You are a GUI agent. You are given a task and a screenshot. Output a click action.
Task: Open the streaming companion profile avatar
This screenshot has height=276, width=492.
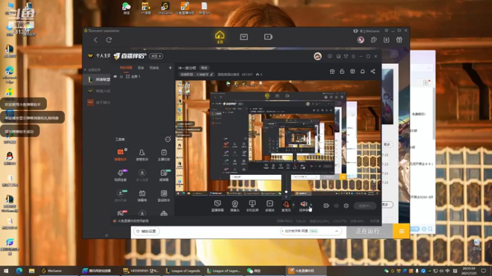coord(317,56)
